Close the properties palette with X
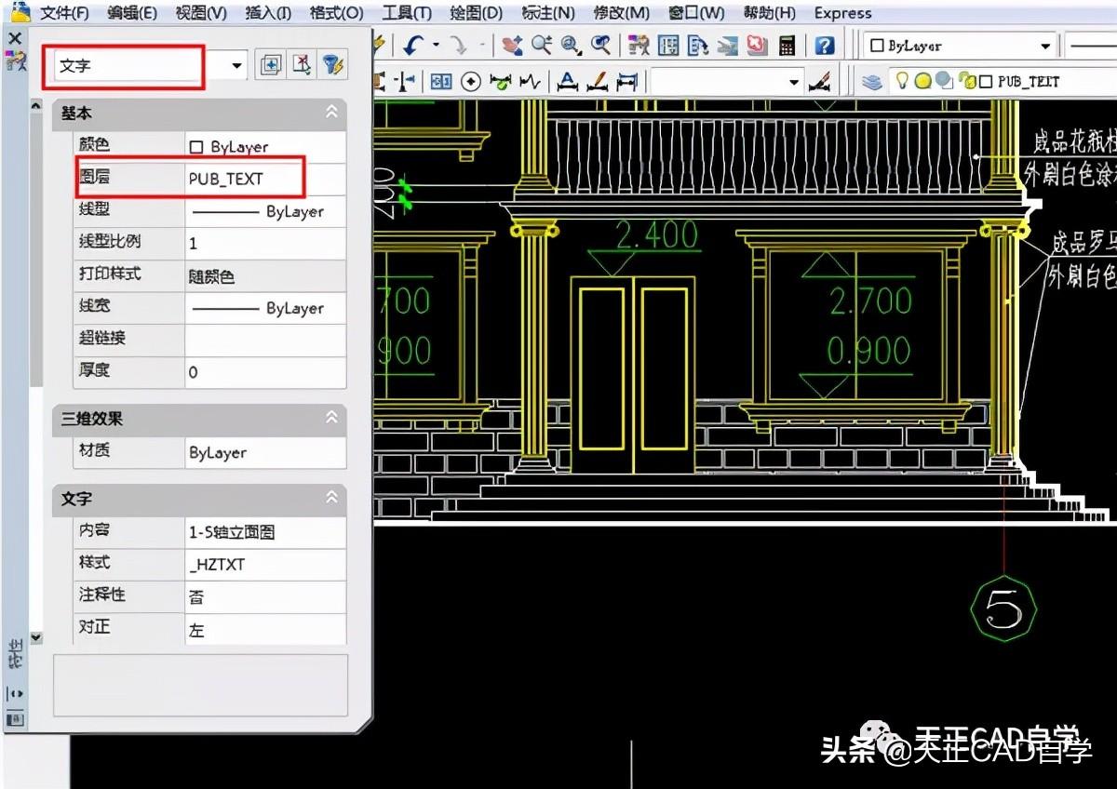The width and height of the screenshot is (1117, 789). (15, 38)
